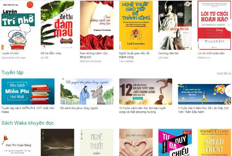
Task: Click next arrow on top book carousel
Action: click(229, 25)
